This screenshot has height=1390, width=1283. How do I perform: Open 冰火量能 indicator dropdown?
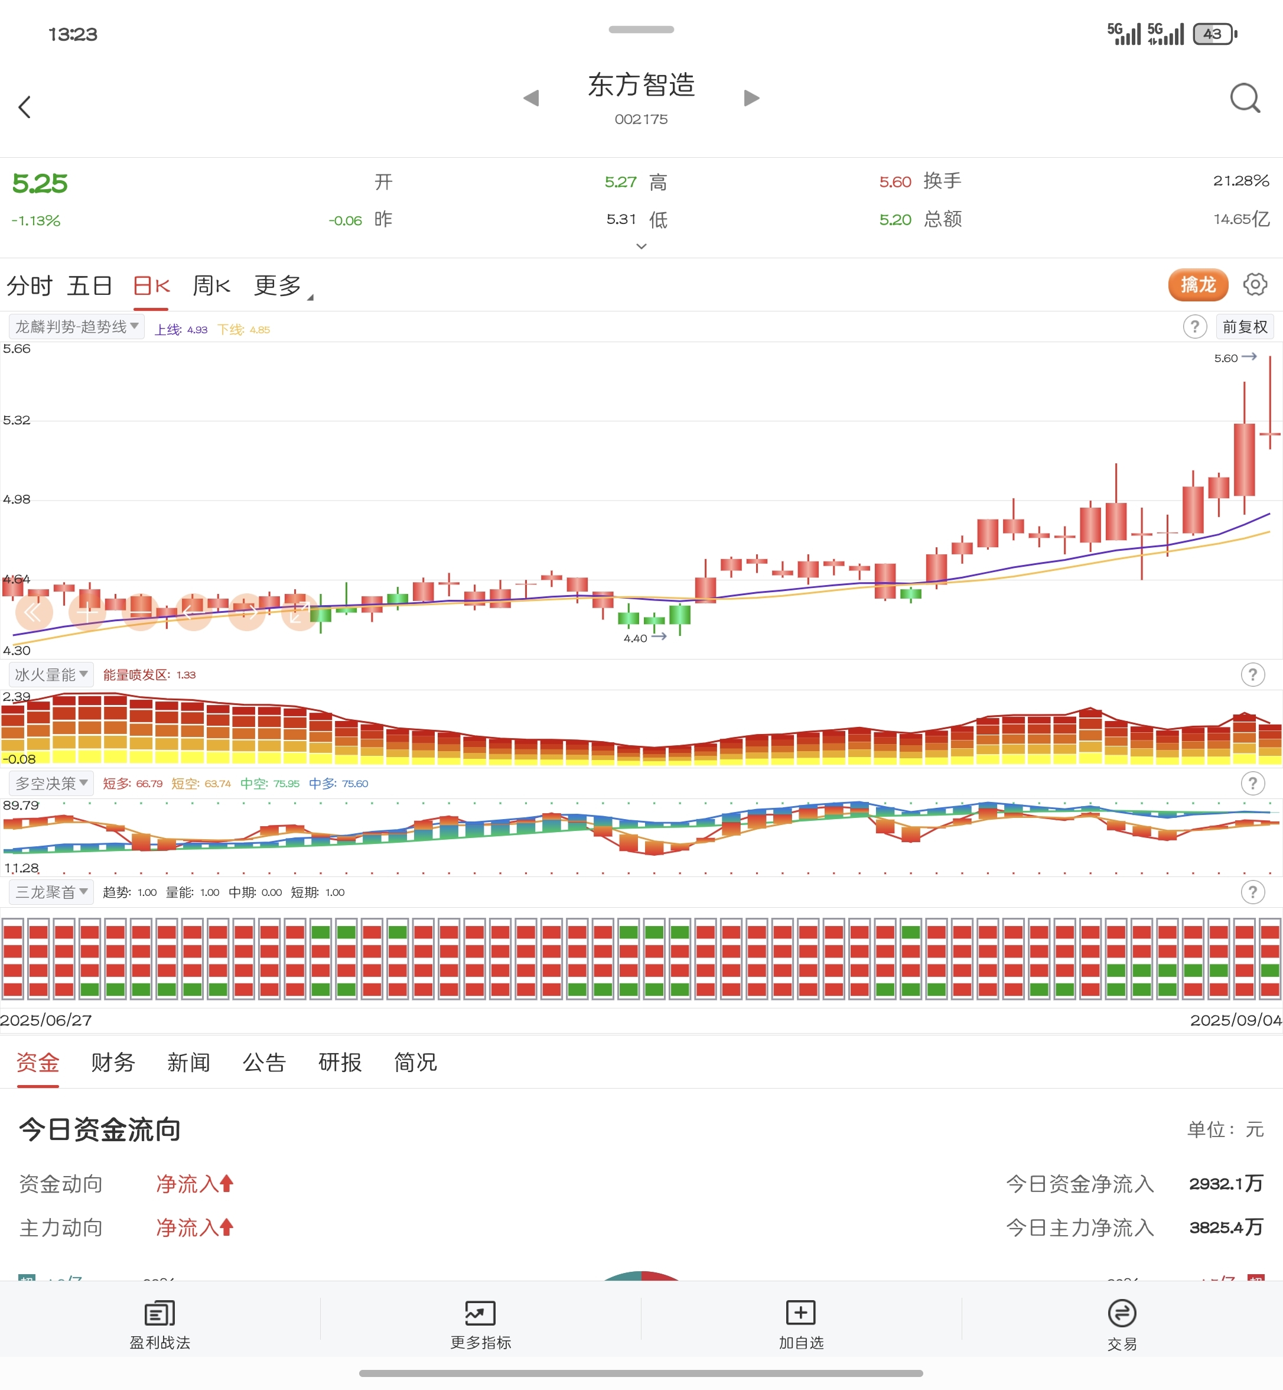51,674
